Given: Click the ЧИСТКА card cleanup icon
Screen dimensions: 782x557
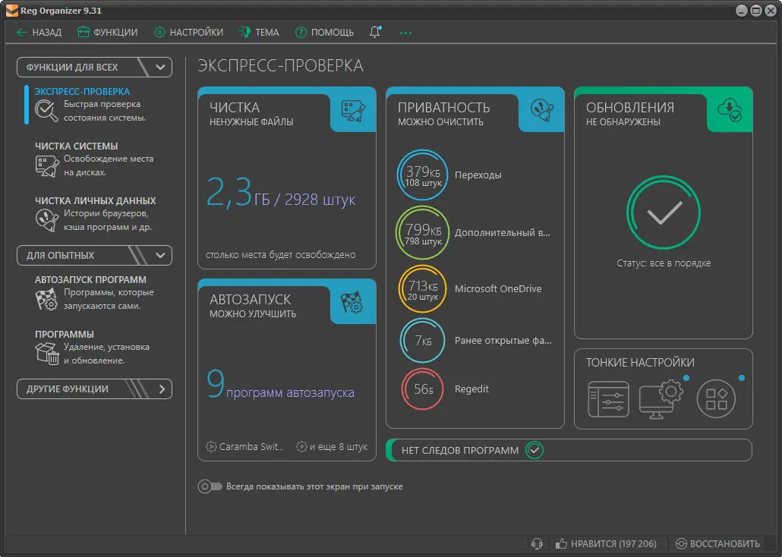Looking at the screenshot, I should click(x=353, y=110).
